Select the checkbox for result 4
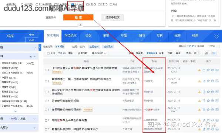 [x=46, y=101]
